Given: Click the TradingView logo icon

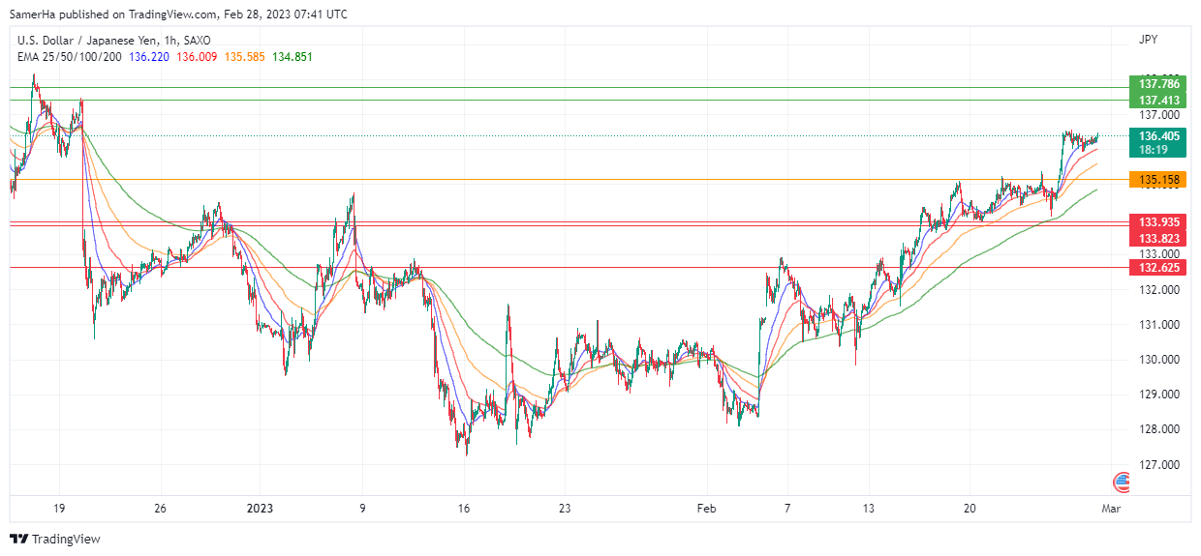Looking at the screenshot, I should 18,539.
